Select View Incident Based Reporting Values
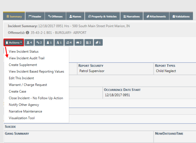The width and height of the screenshot is (196, 143). coord(36,71)
